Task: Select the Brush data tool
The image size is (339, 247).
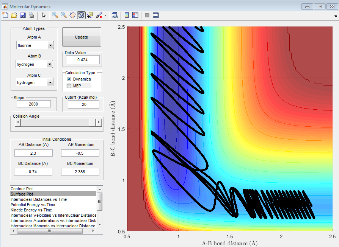Action: click(99, 15)
